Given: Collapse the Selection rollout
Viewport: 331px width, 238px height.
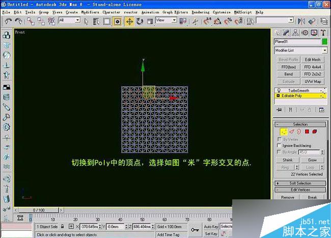Looking at the screenshot, I should (300, 124).
